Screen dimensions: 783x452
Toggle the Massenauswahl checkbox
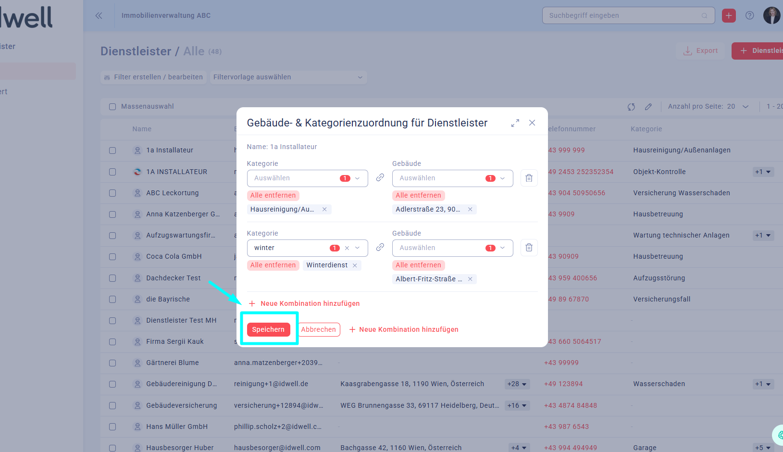tap(112, 107)
